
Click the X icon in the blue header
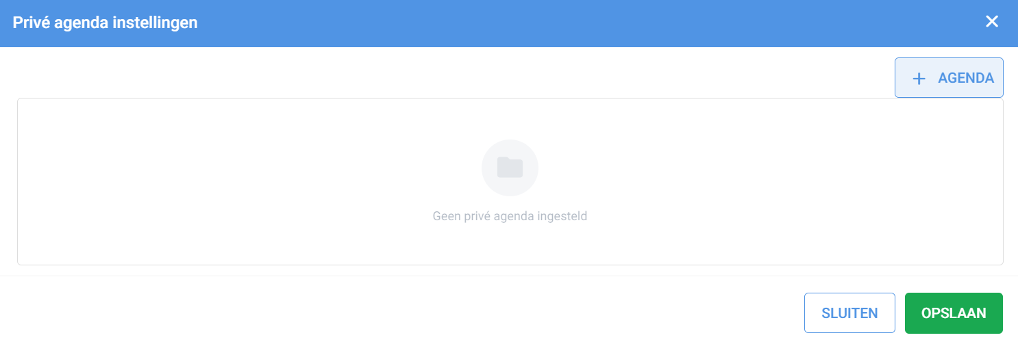click(x=992, y=22)
